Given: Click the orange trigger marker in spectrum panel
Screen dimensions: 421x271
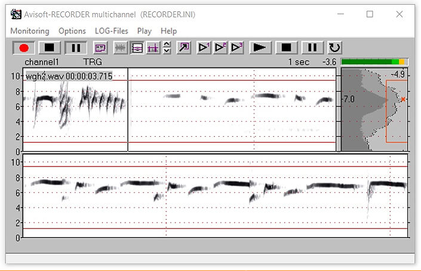Looking at the screenshot, I should [x=403, y=99].
